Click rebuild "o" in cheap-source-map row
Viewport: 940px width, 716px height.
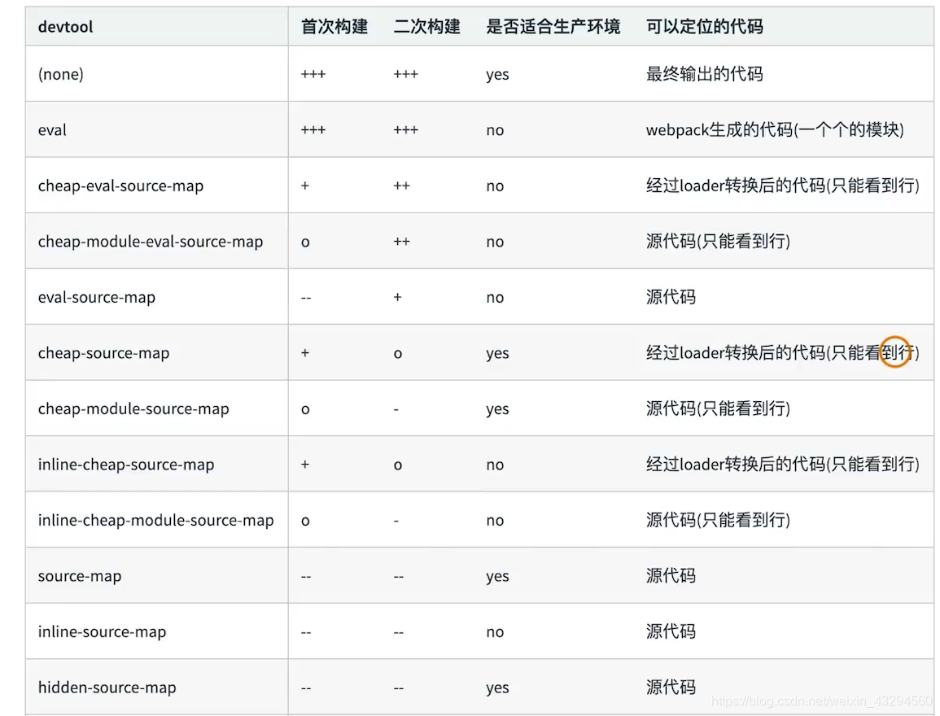tap(398, 353)
